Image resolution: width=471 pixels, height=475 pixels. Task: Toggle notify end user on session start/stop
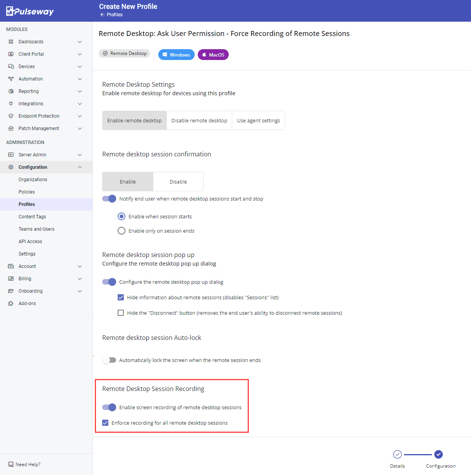click(x=109, y=199)
